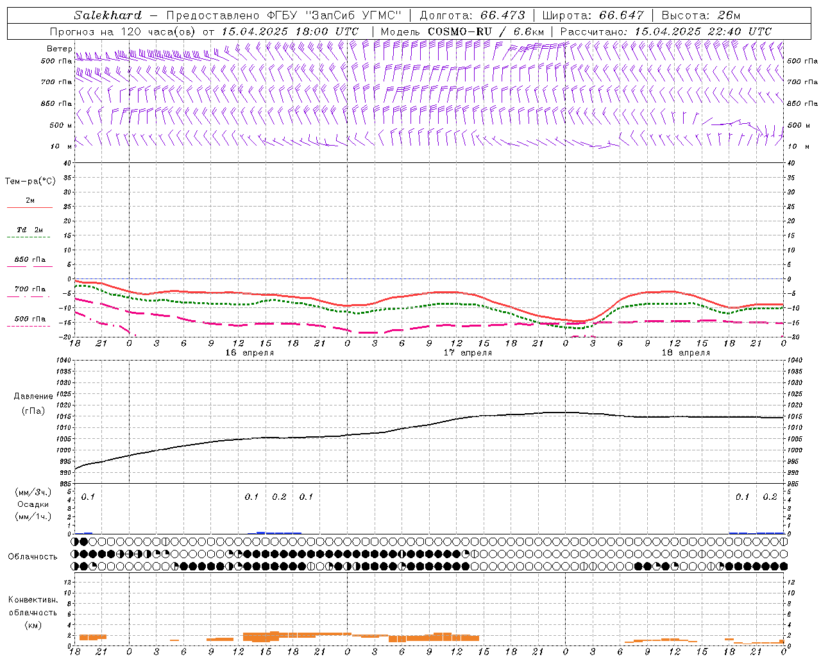Select the 850 гПа temperature legend entry
This screenshot has width=821, height=657.
(30, 260)
